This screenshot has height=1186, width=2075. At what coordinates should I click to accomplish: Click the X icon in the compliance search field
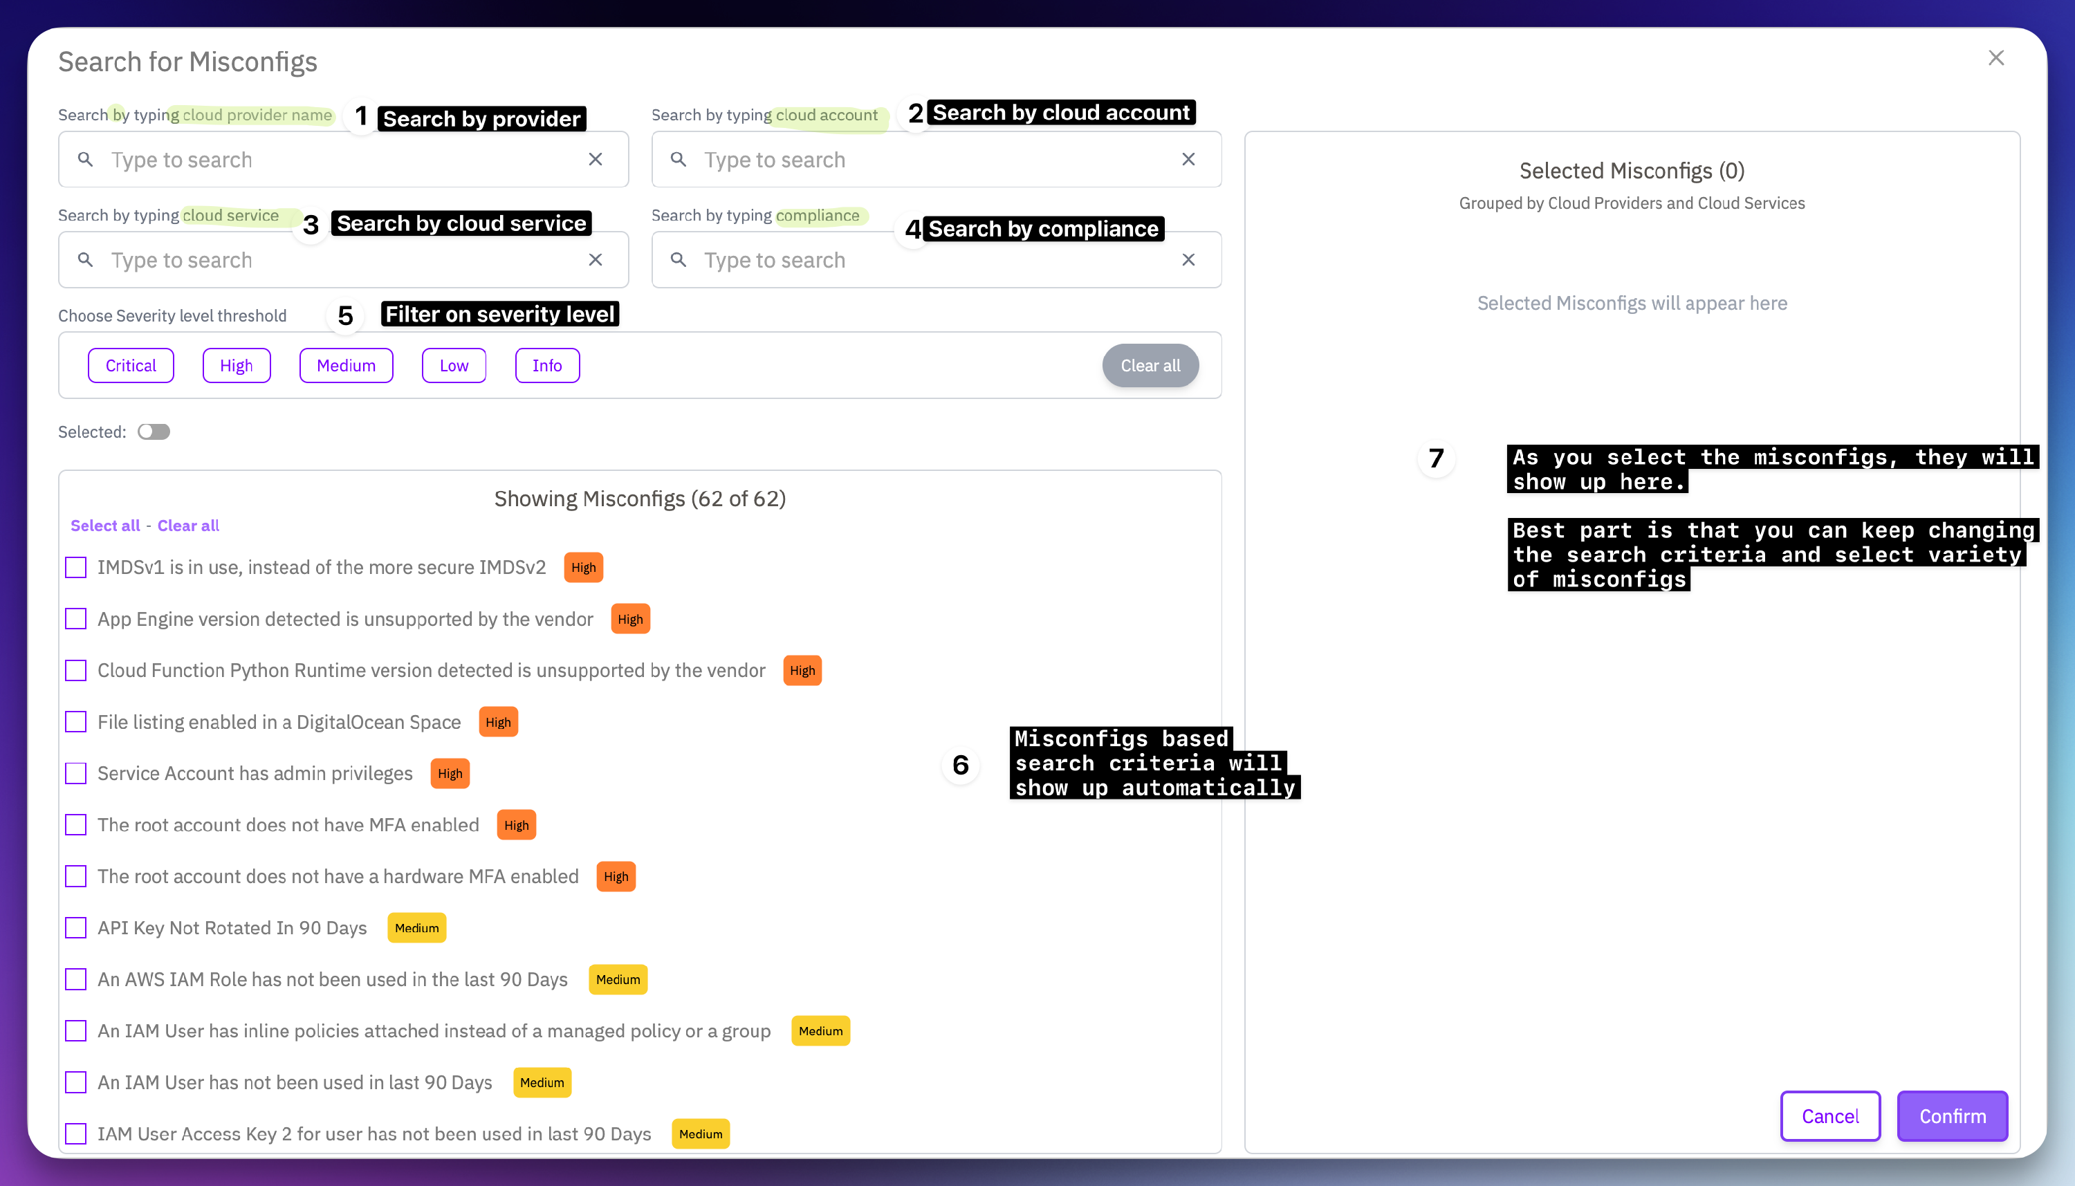[x=1188, y=260]
